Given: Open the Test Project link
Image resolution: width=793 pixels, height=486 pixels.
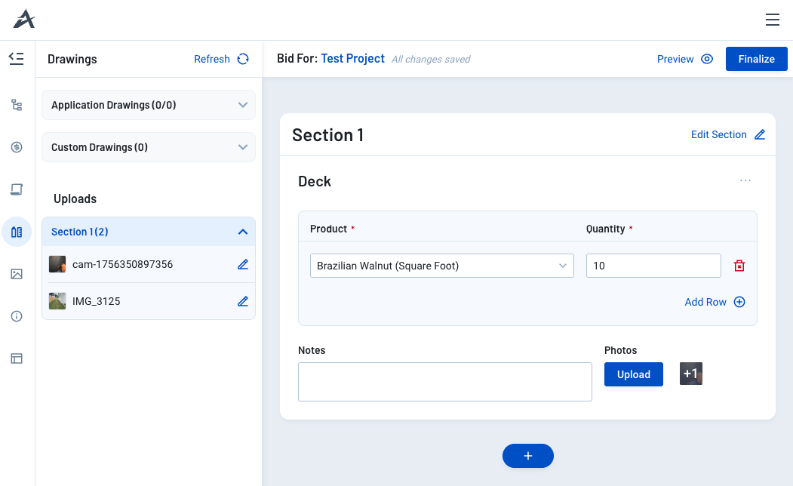Looking at the screenshot, I should coord(352,59).
